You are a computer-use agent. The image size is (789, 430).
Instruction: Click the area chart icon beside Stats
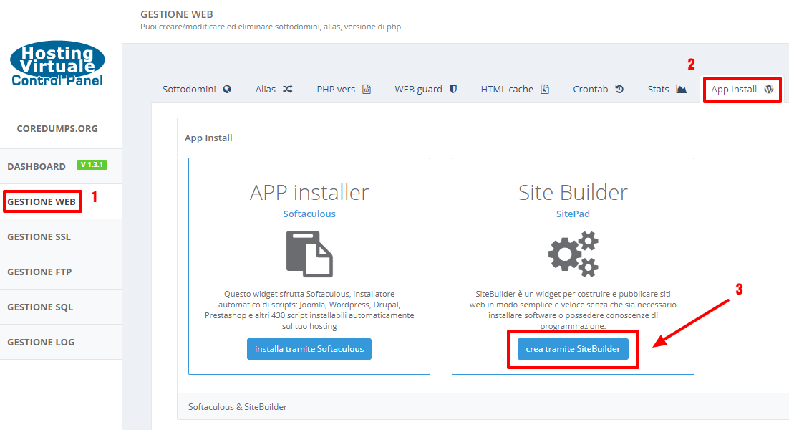(x=682, y=89)
